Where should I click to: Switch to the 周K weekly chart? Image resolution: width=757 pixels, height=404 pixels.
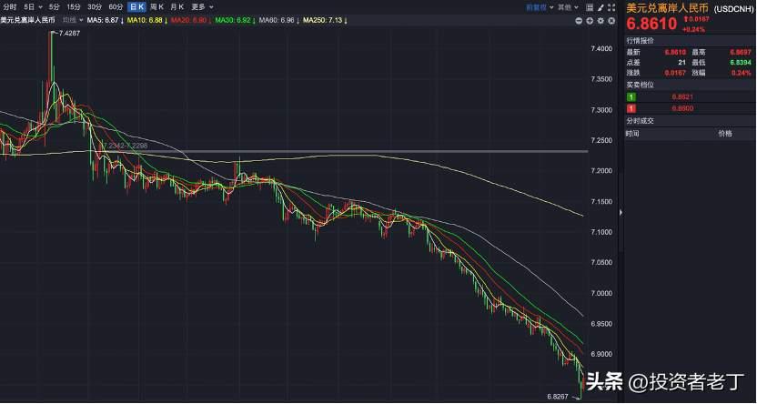156,7
